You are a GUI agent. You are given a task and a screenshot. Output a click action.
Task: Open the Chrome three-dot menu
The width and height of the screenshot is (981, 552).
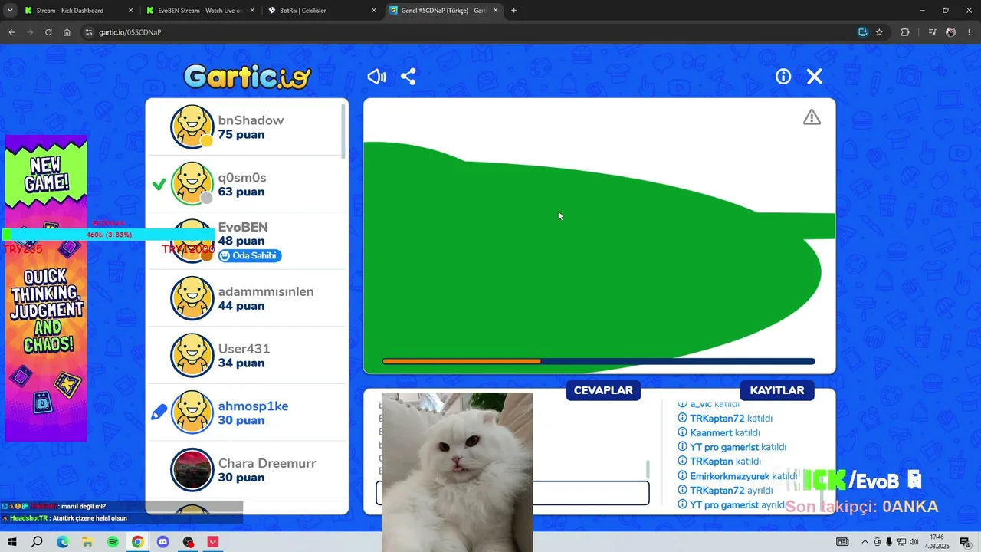pyautogui.click(x=969, y=32)
